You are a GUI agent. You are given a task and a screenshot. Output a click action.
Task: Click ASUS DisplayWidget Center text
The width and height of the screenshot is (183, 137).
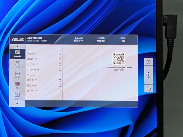tap(119, 67)
